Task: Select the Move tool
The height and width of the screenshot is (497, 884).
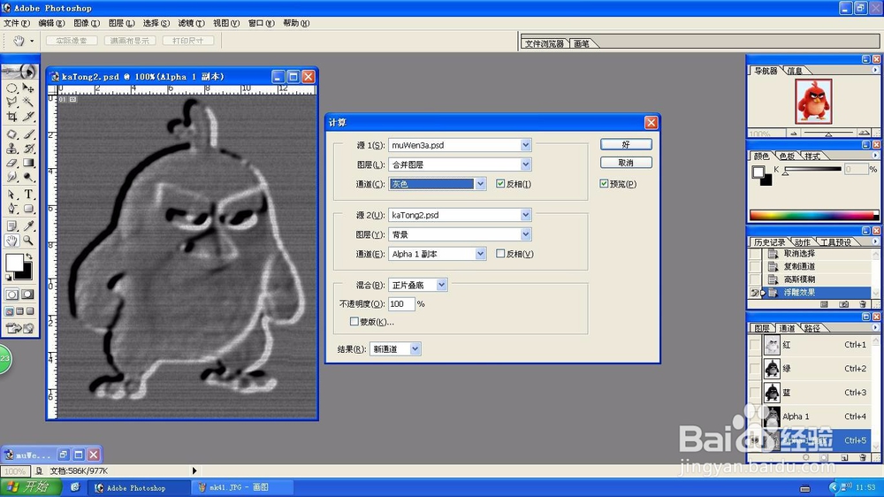Action: [x=28, y=88]
